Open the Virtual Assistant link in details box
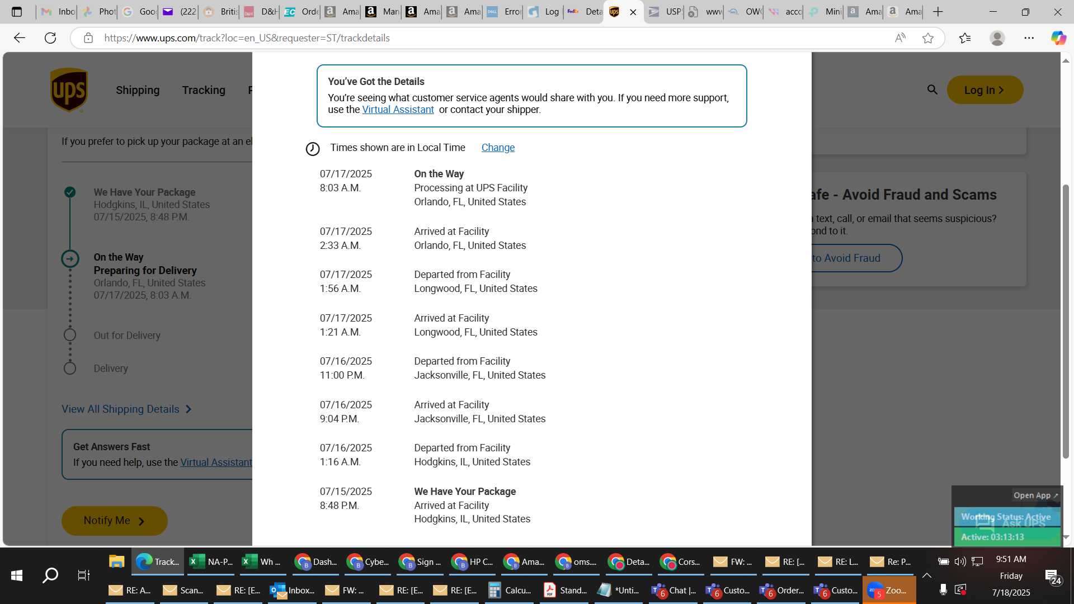The width and height of the screenshot is (1074, 604). click(x=398, y=110)
